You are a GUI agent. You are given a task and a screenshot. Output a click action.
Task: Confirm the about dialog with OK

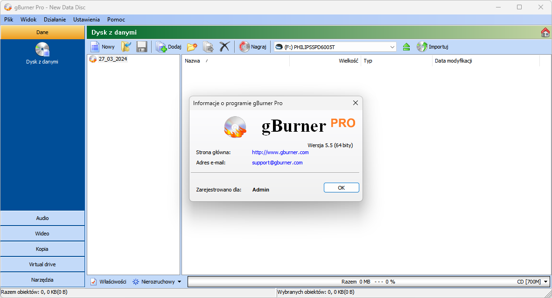coord(342,188)
